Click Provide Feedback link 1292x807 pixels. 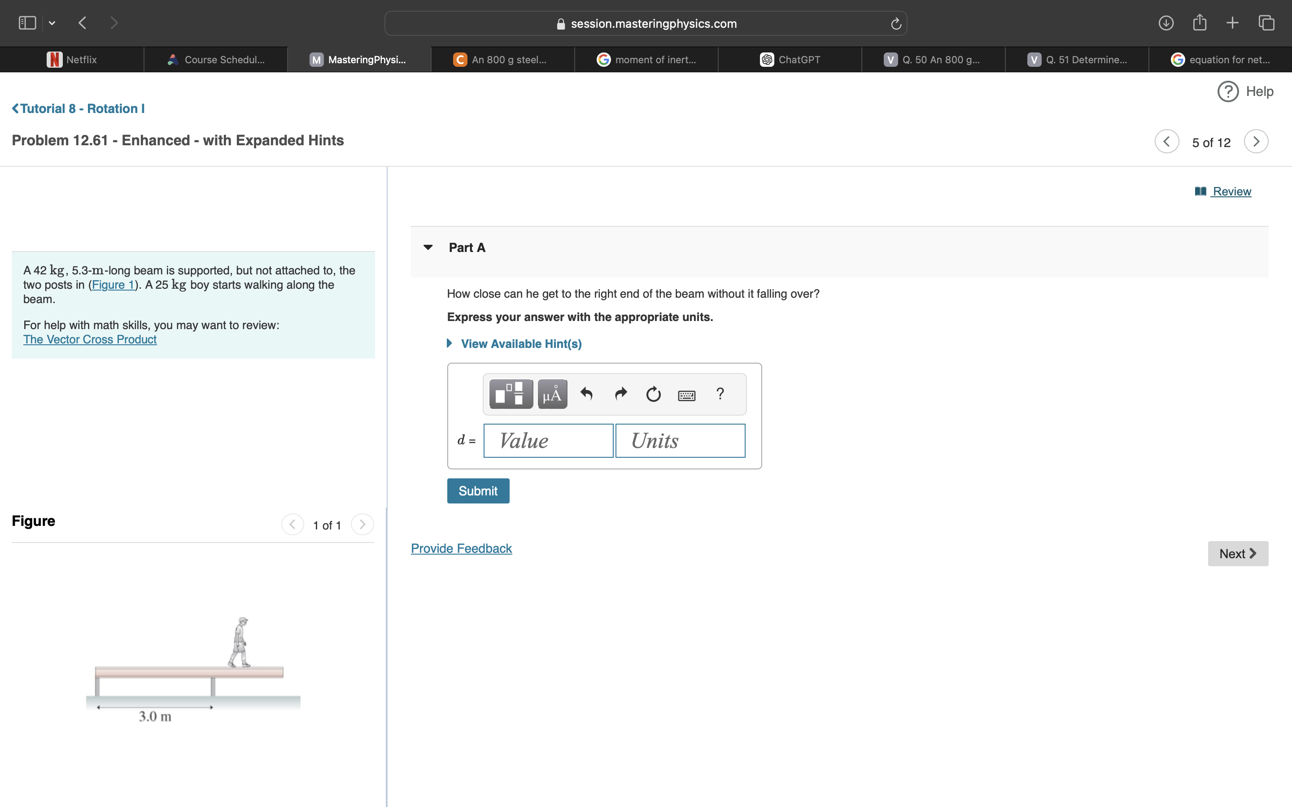click(461, 548)
